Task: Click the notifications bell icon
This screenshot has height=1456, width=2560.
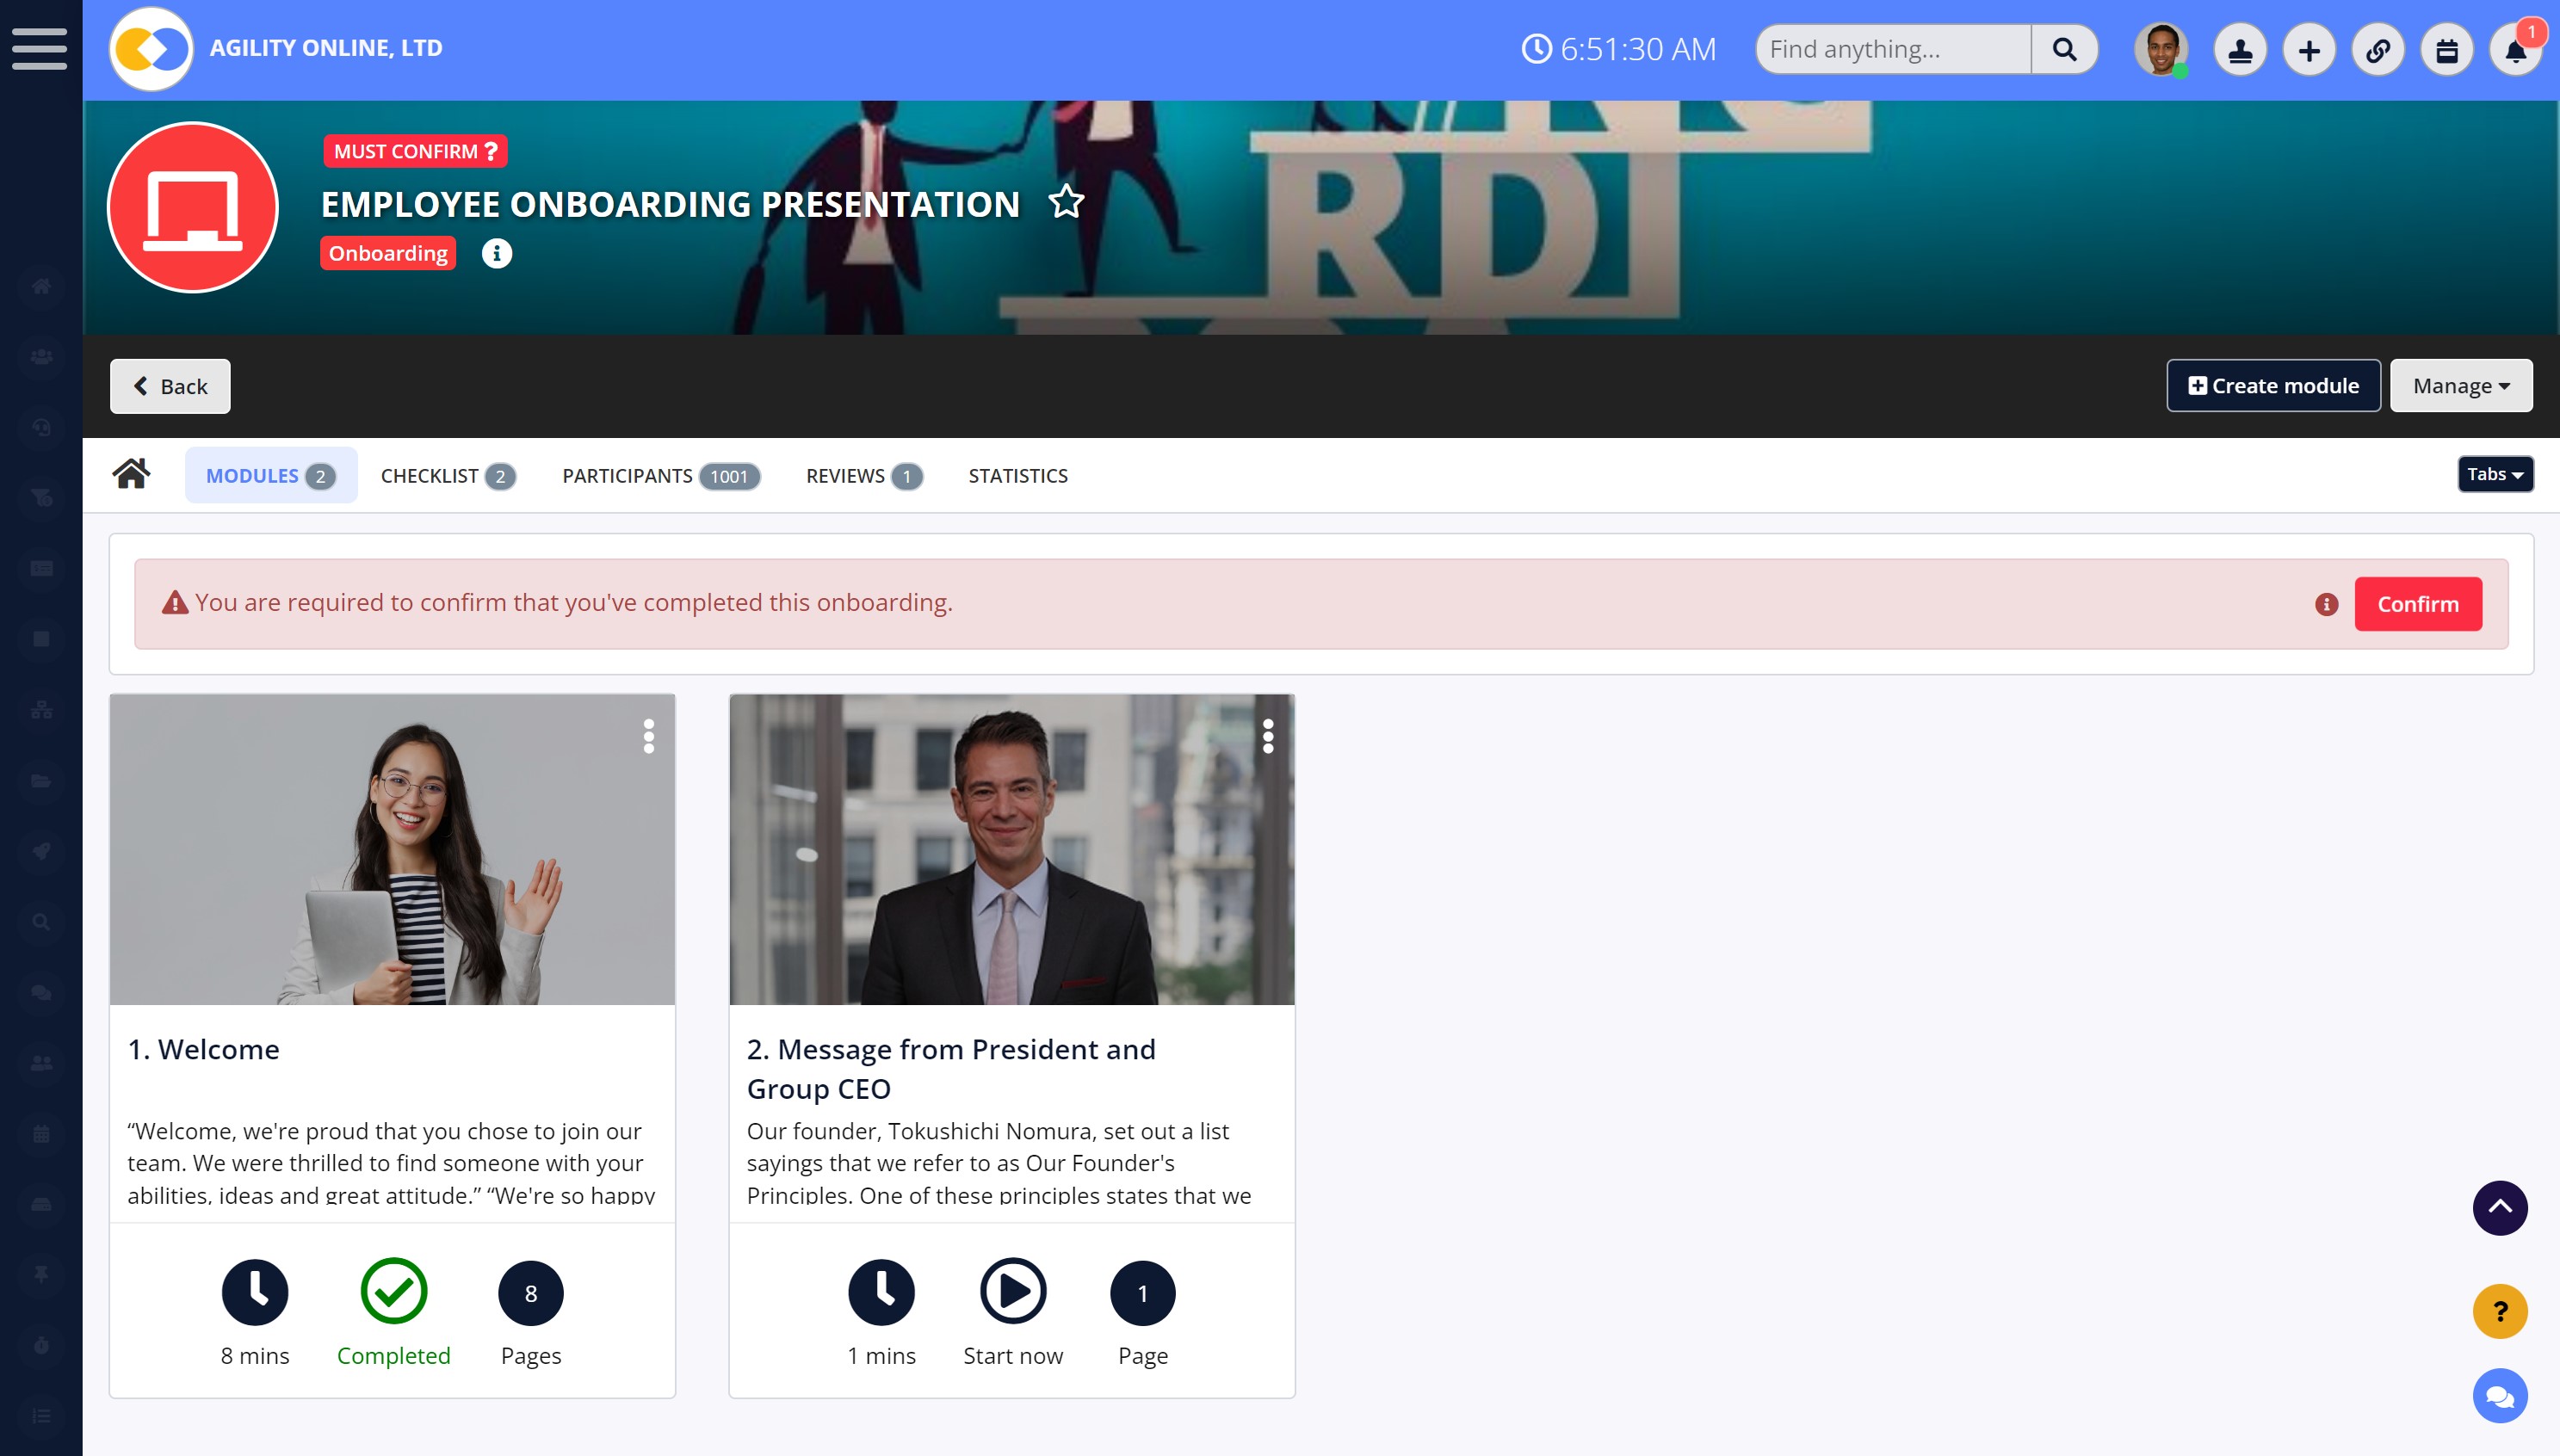Action: click(x=2515, y=50)
